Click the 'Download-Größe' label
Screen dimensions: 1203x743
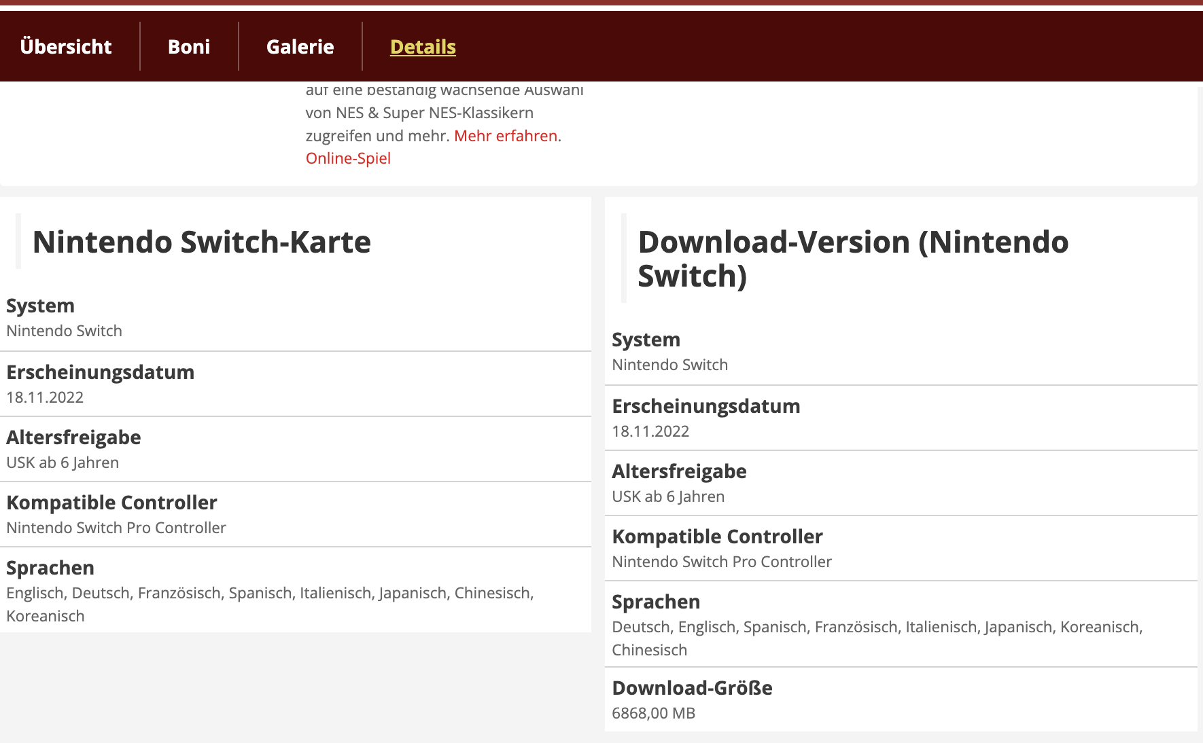692,688
